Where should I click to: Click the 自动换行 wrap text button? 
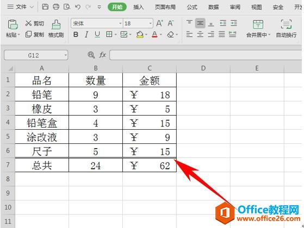click(x=287, y=28)
